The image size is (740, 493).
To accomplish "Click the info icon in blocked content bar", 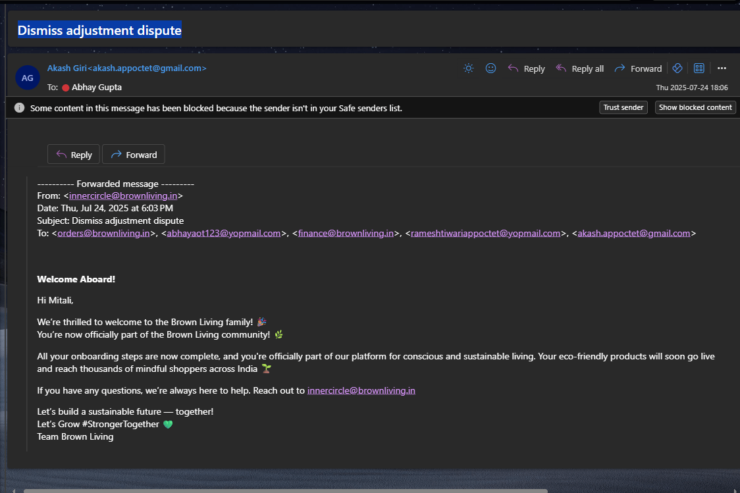I will (x=19, y=108).
